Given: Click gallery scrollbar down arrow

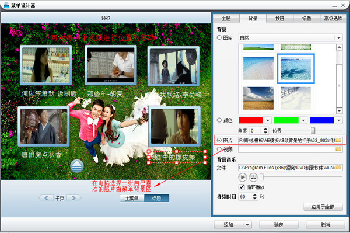Looking at the screenshot, I should coord(339,110).
